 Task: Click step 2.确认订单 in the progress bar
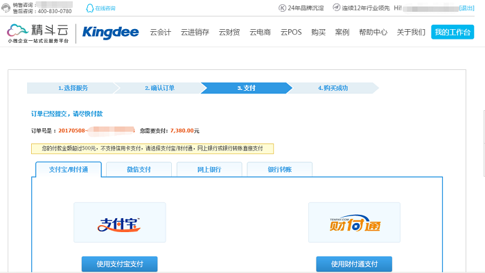click(159, 88)
